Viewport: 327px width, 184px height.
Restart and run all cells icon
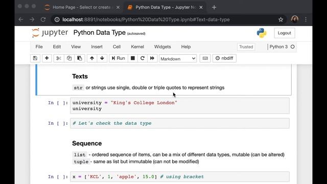[x=152, y=58]
